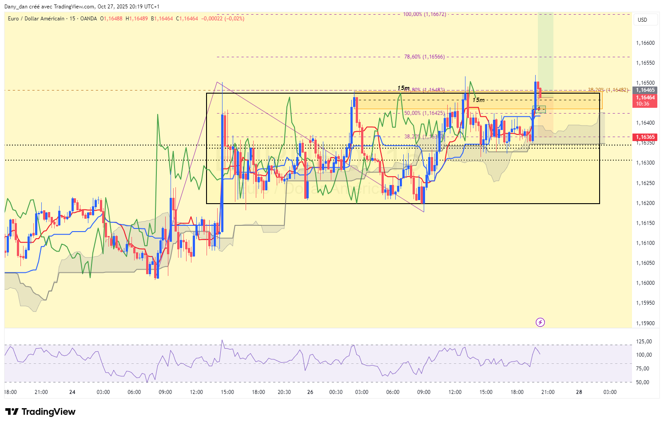Open the TradingView logo at the bottom

pyautogui.click(x=40, y=412)
